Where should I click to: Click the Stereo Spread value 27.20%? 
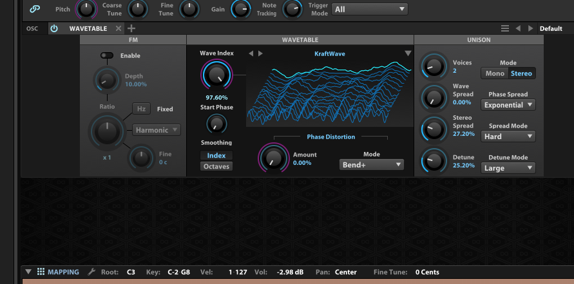coord(463,134)
